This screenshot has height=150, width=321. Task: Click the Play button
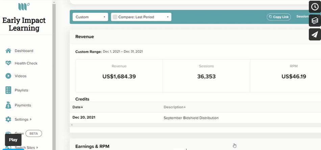pyautogui.click(x=13, y=140)
